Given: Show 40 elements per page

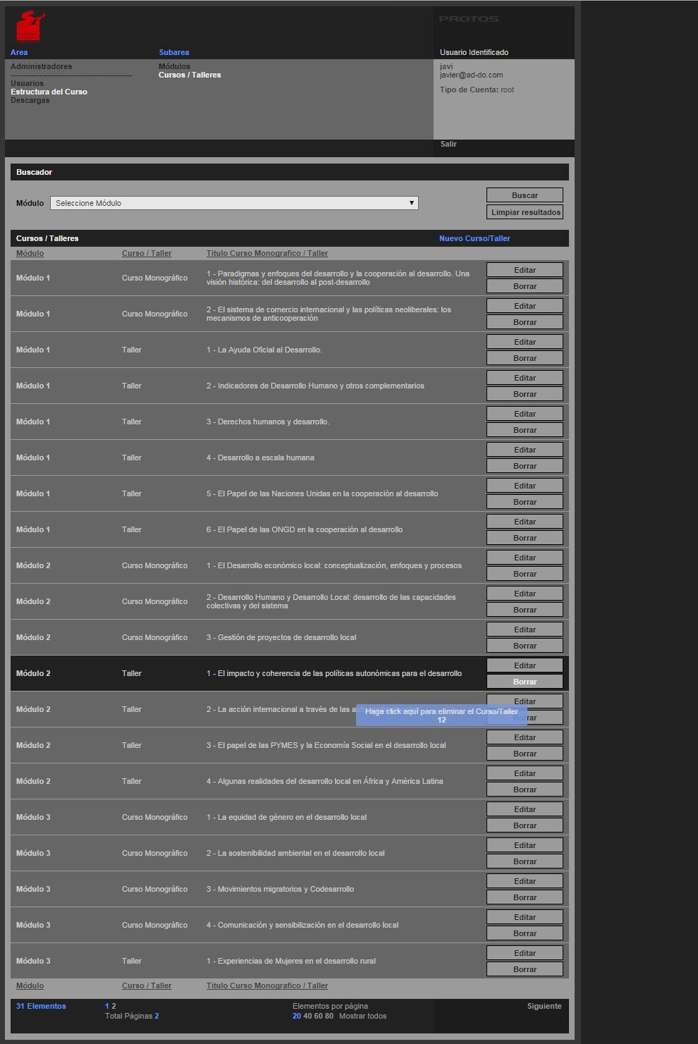Looking at the screenshot, I should (307, 1016).
